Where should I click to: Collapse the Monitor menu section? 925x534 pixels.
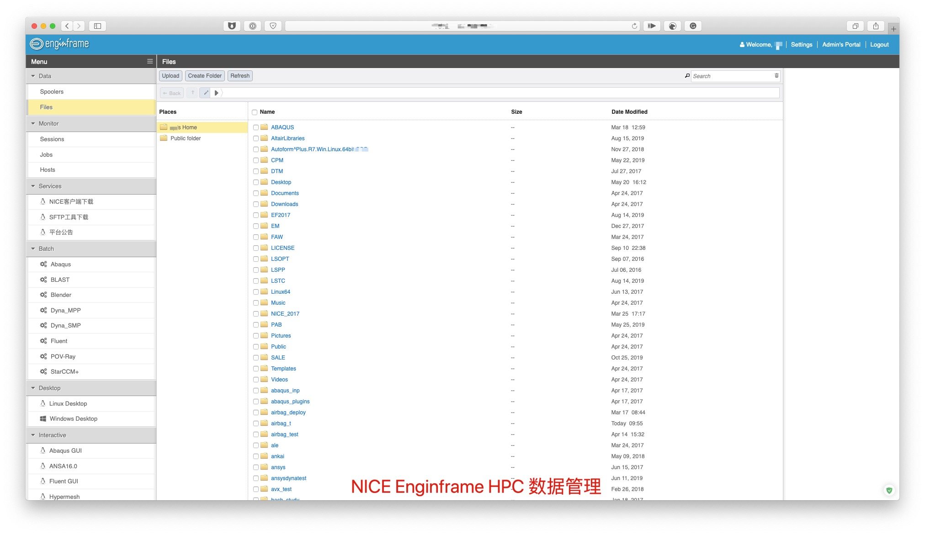[x=91, y=123]
